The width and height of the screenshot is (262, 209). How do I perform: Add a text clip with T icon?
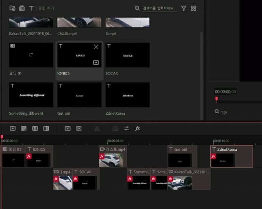(x=31, y=8)
